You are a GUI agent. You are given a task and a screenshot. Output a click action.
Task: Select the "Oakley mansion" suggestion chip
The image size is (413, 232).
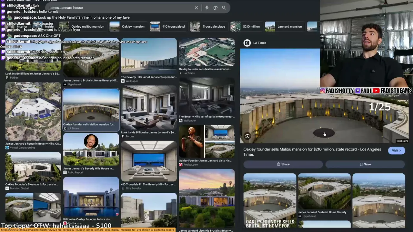coord(128,26)
